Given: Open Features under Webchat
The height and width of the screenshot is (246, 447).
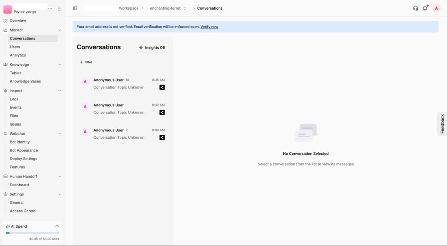Looking at the screenshot, I should click(x=17, y=167).
